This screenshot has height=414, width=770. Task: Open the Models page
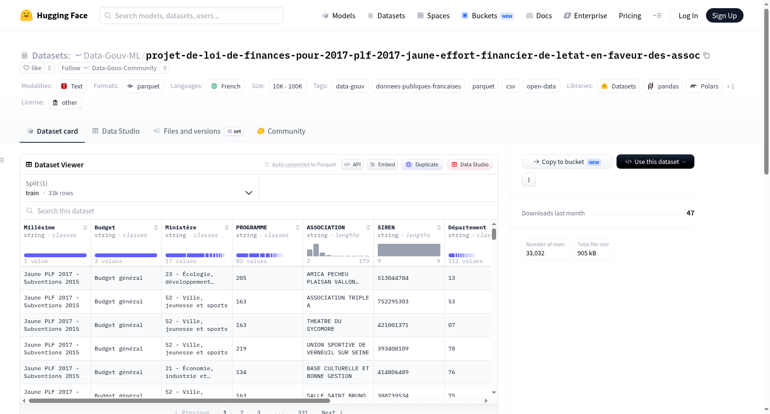point(339,15)
